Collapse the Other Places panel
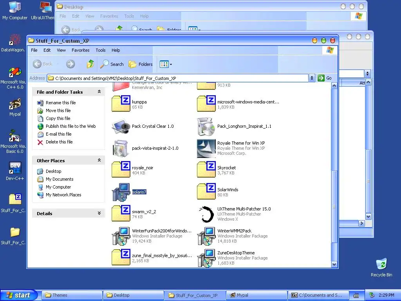This screenshot has height=301, width=401. (x=99, y=160)
